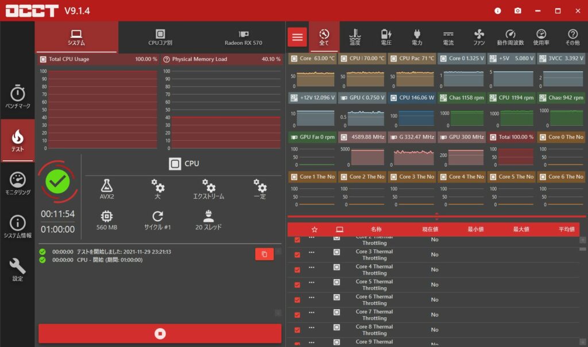The width and height of the screenshot is (588, 347).
Task: Click the 560 MB memory option
Action: (x=107, y=220)
